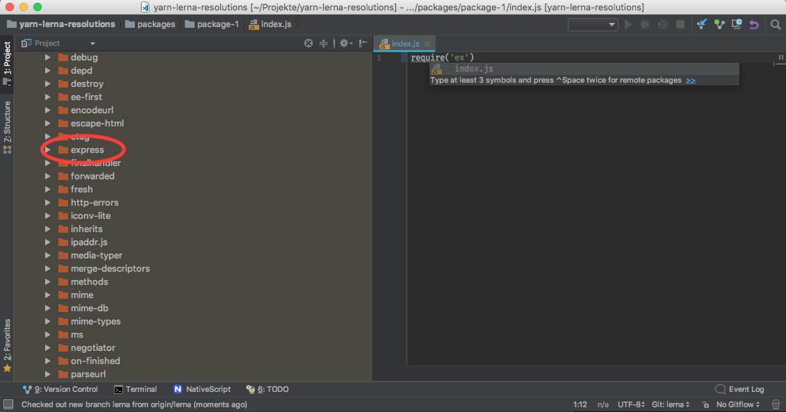Click Run with Coverage icon

663,24
